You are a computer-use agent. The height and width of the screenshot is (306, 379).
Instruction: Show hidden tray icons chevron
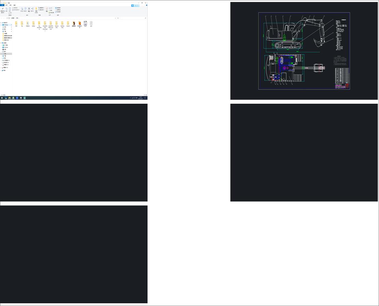[130, 98]
